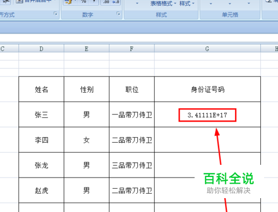Select cell showing 3.41111E+17
Screen dimensions: 278x212
coord(207,114)
